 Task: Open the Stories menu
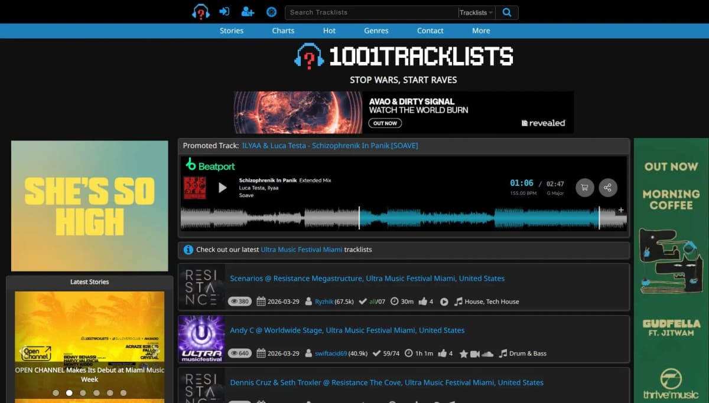(232, 31)
